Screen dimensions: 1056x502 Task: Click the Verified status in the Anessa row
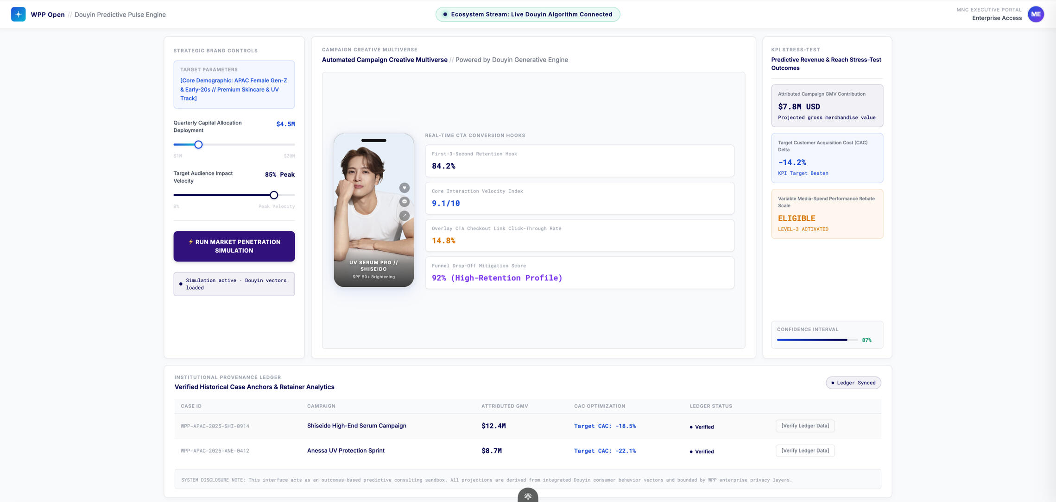point(702,452)
